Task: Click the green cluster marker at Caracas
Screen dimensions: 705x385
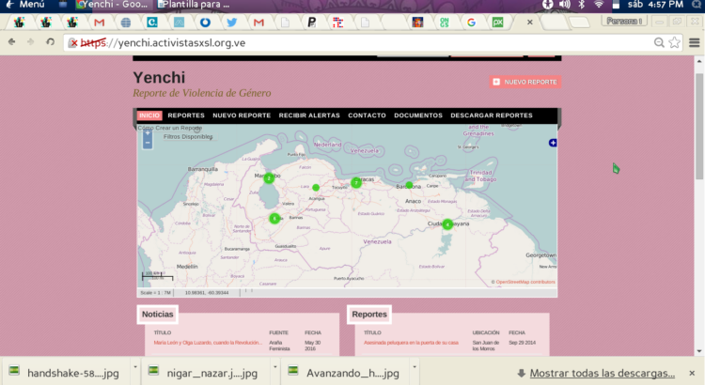Action: pyautogui.click(x=356, y=182)
